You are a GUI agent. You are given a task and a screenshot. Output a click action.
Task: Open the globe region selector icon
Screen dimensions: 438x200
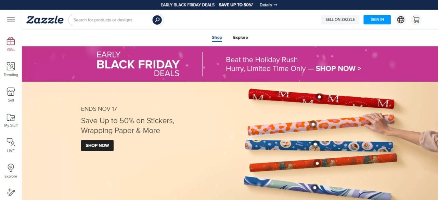401,19
